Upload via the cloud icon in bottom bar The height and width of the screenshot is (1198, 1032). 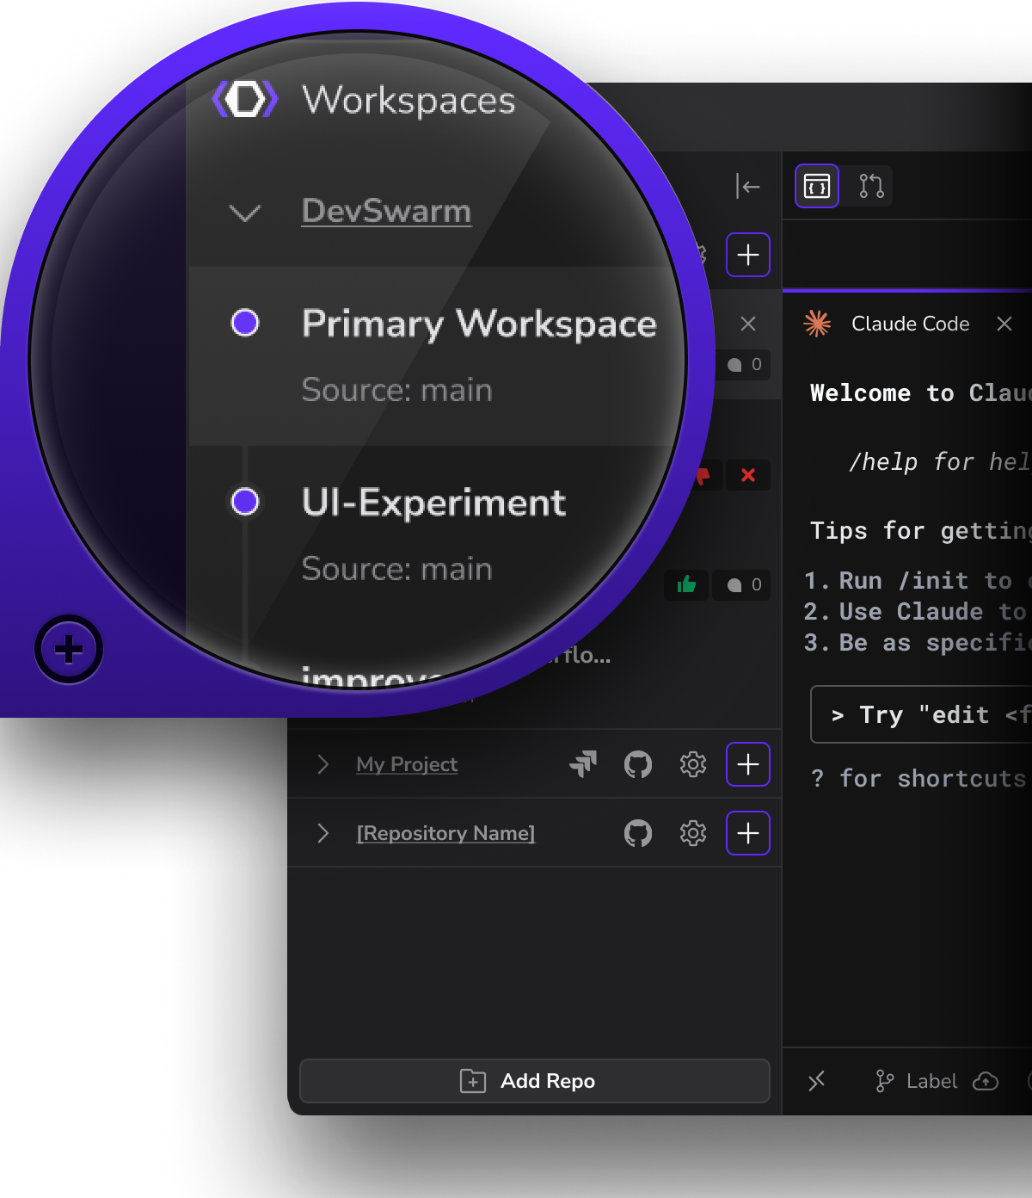tap(986, 1082)
